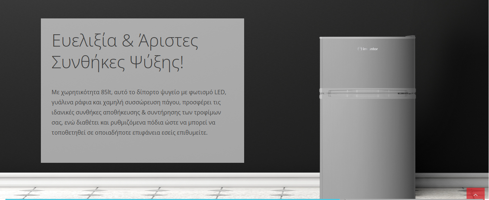489x200 pixels.
Task: Click the heading line "Ευελιξία & Άριστες"
Action: coord(125,40)
